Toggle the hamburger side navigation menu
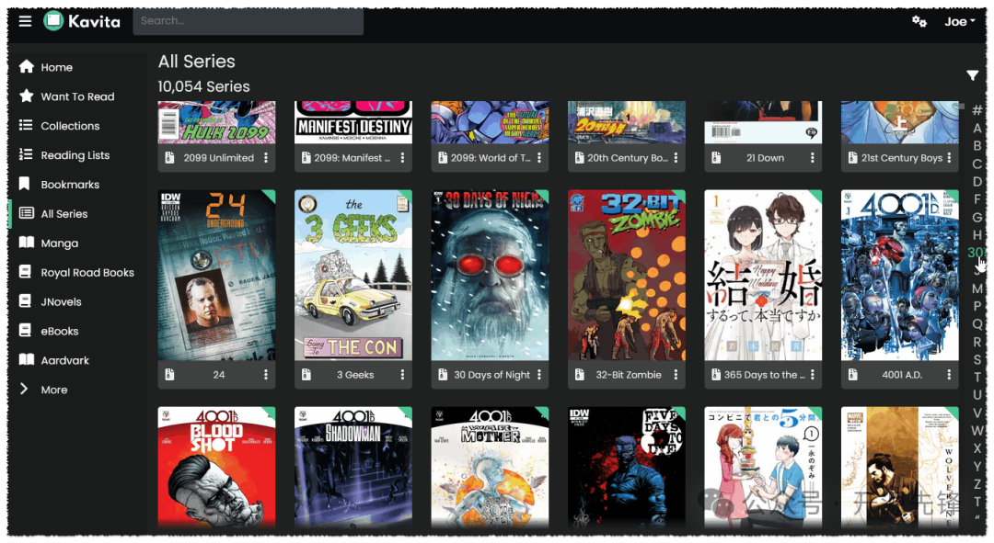 pos(26,21)
